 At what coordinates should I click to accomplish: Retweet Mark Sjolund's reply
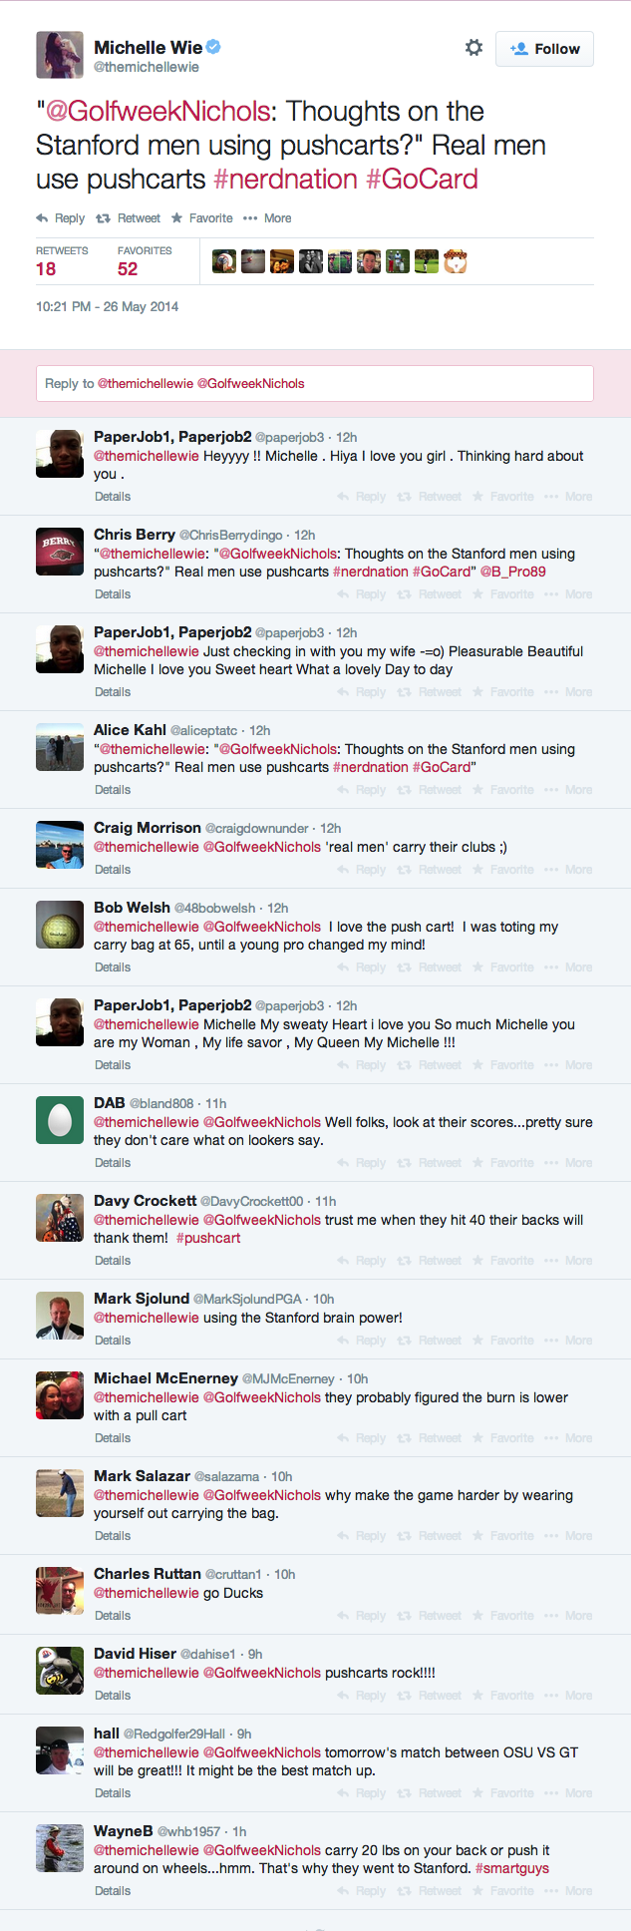430,1341
